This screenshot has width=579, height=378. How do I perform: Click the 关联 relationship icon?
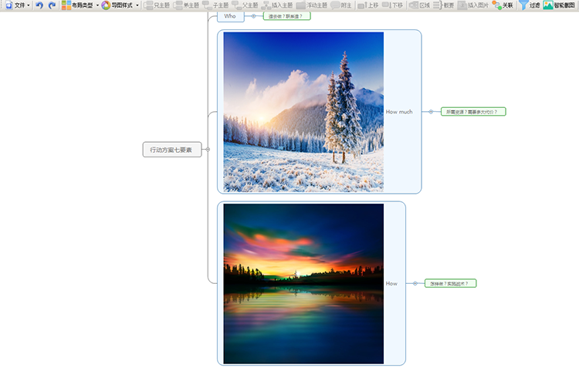point(497,5)
